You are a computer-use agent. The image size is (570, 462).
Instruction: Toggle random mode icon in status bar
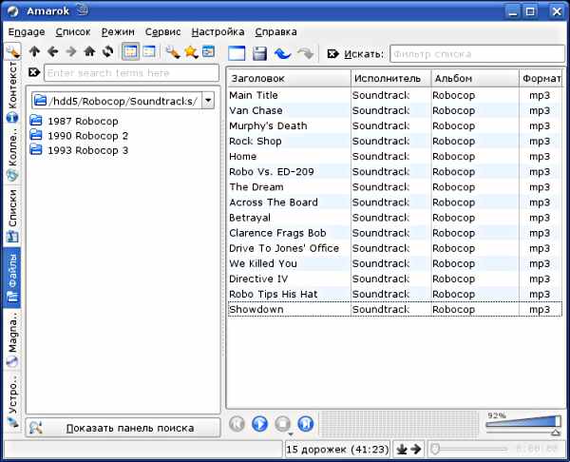coord(402,450)
